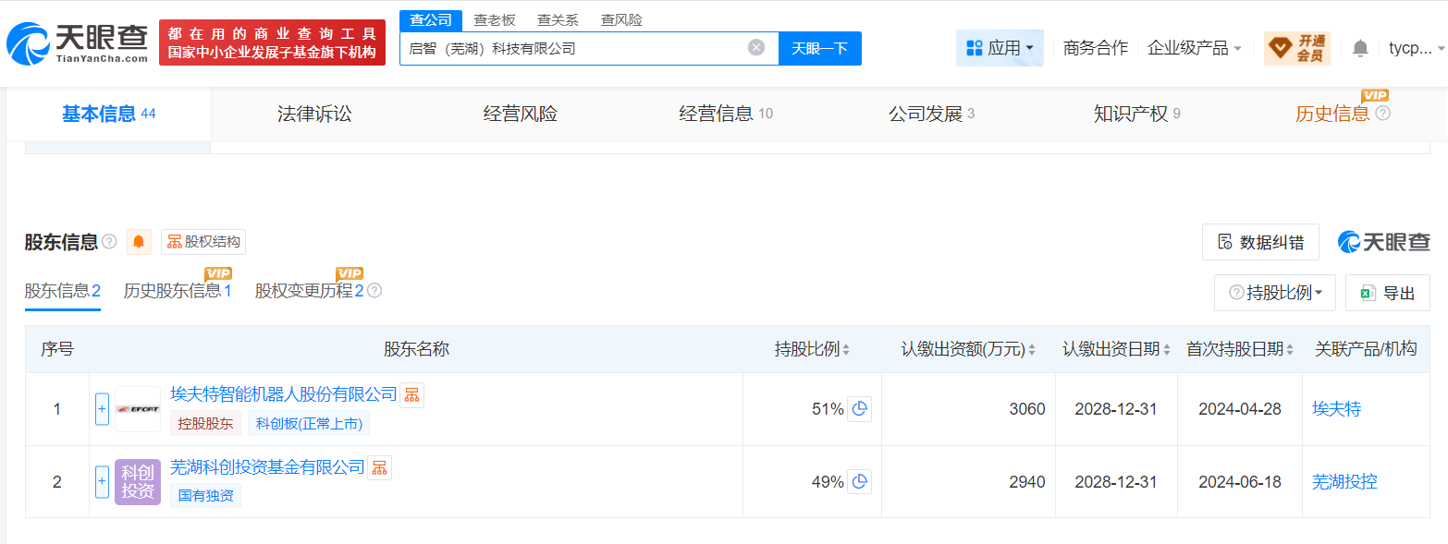Click the help icon next to 股东信息 heading
This screenshot has height=544, width=1448.
point(109,242)
